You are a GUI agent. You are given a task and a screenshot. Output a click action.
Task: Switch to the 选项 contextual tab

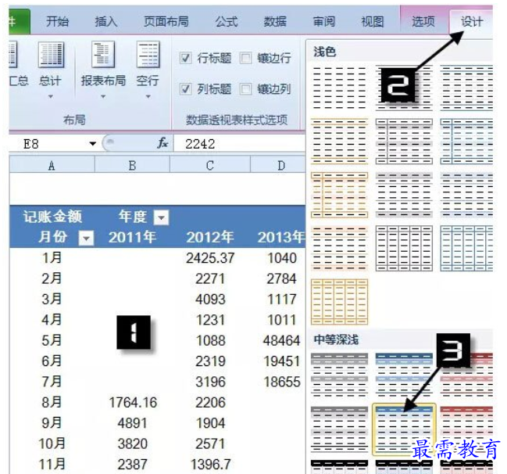click(423, 22)
